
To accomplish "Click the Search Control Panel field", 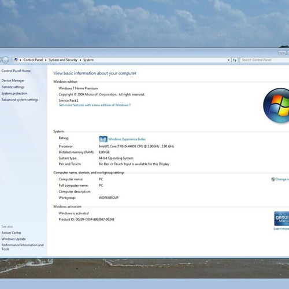I will click(x=265, y=60).
